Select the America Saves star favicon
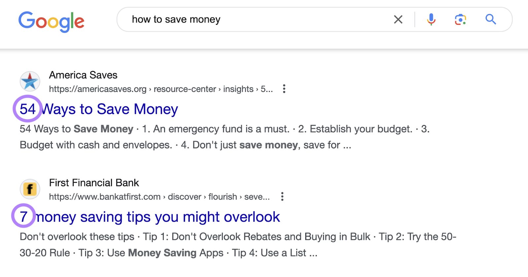528x277 pixels. (x=30, y=81)
